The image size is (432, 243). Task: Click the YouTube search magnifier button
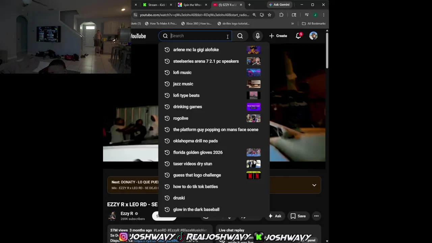pyautogui.click(x=240, y=36)
